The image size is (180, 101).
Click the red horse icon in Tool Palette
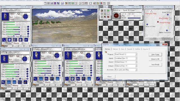tap(108, 17)
